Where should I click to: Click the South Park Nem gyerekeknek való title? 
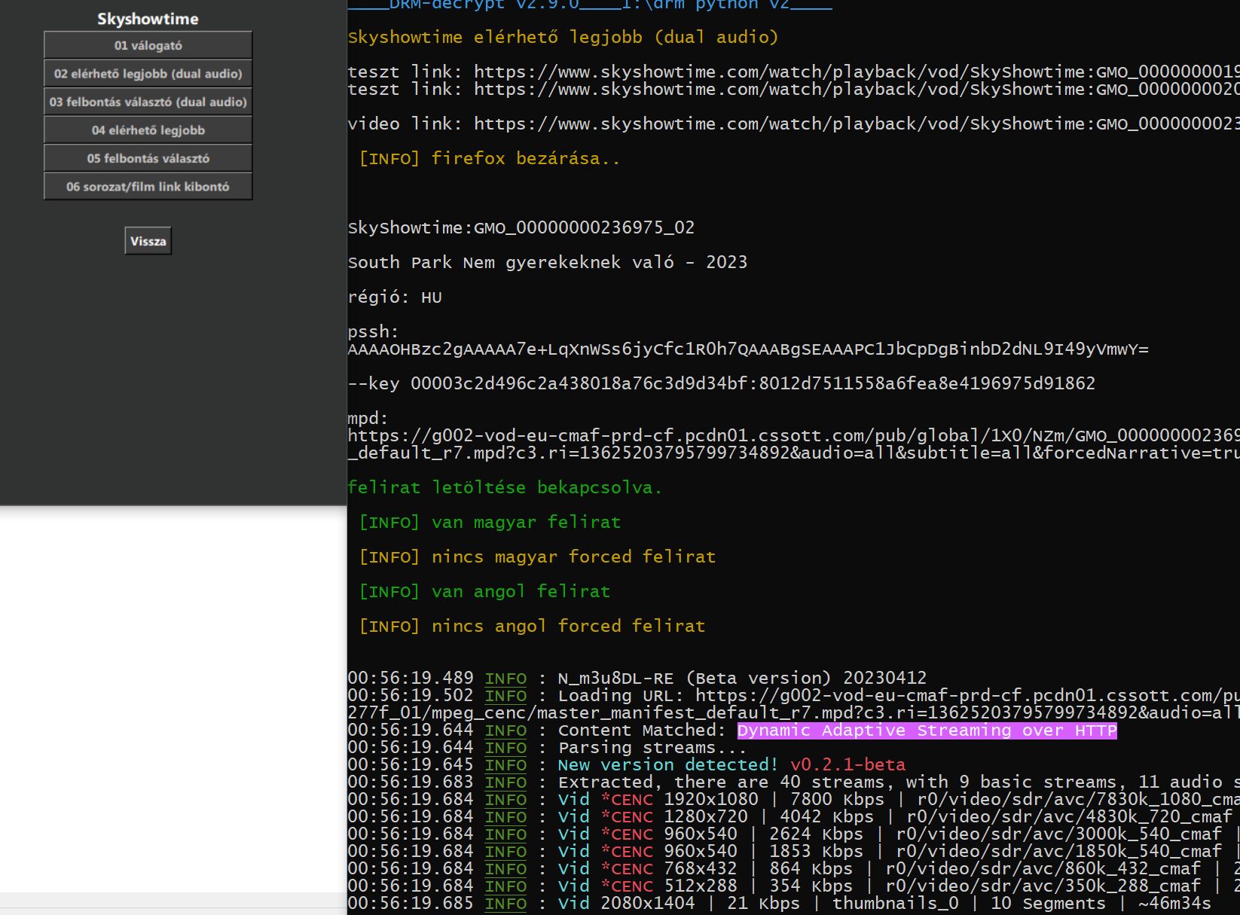tap(548, 262)
